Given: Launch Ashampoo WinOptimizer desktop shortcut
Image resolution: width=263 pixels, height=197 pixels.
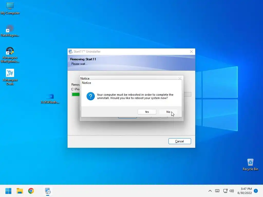Looking at the screenshot, I should pyautogui.click(x=10, y=55).
